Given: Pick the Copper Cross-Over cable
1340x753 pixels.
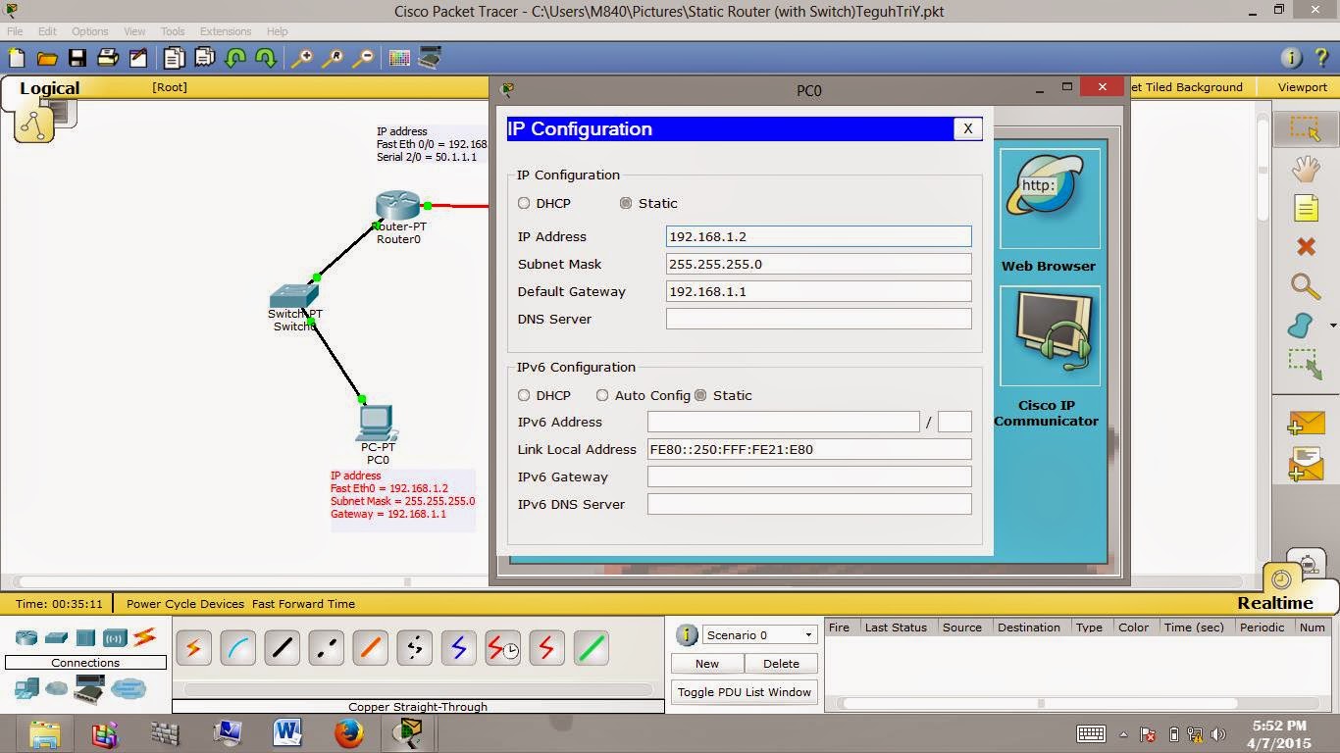Looking at the screenshot, I should [326, 648].
